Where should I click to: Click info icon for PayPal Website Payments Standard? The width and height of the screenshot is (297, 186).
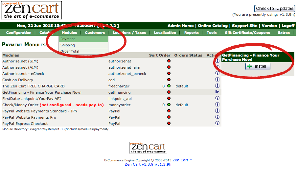click(x=217, y=111)
